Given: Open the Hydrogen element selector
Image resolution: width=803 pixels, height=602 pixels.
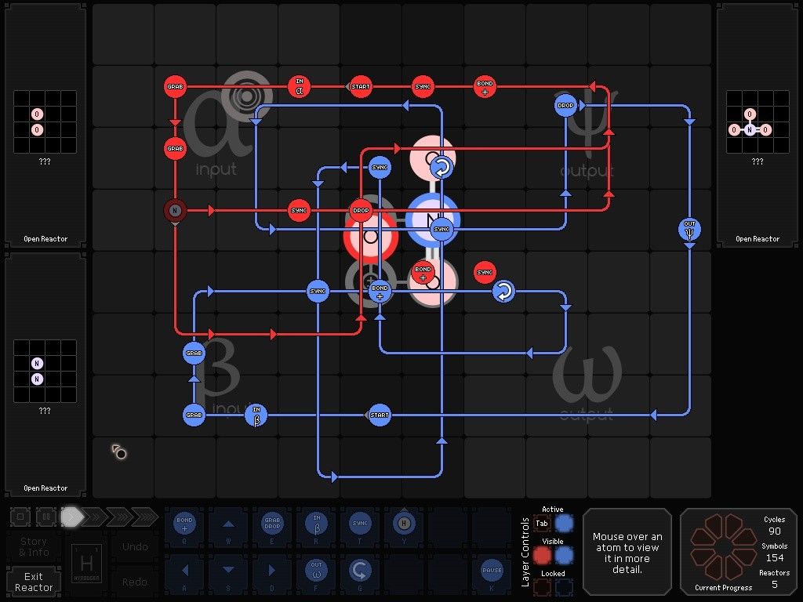Looking at the screenshot, I should point(85,564).
